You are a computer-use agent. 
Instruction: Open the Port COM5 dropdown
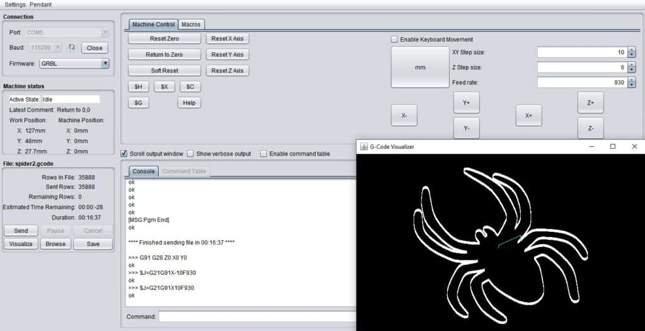pyautogui.click(x=105, y=33)
